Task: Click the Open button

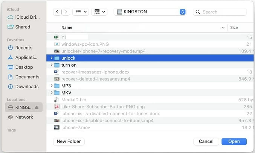Action: tap(234, 141)
